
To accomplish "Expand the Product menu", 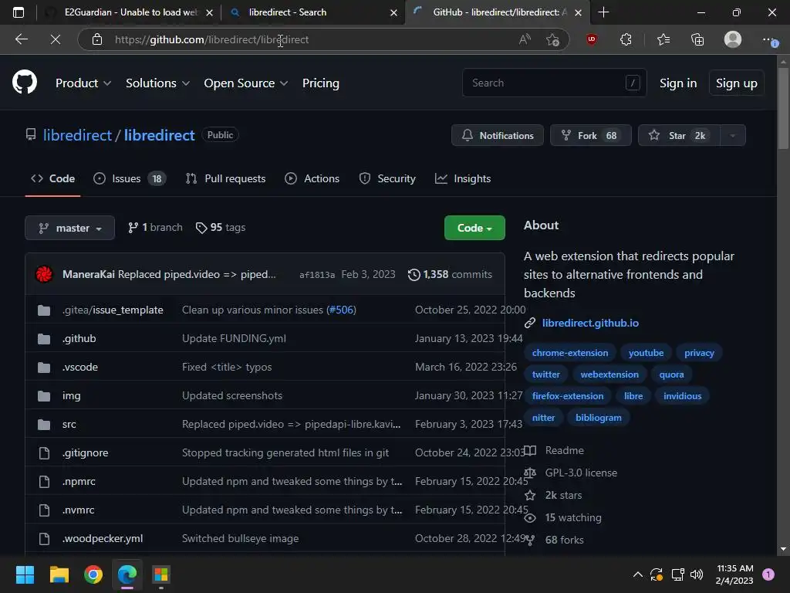I will tap(83, 83).
